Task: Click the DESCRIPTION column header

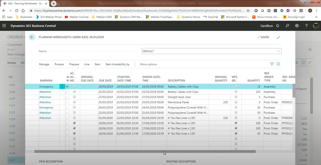Action: (x=176, y=80)
